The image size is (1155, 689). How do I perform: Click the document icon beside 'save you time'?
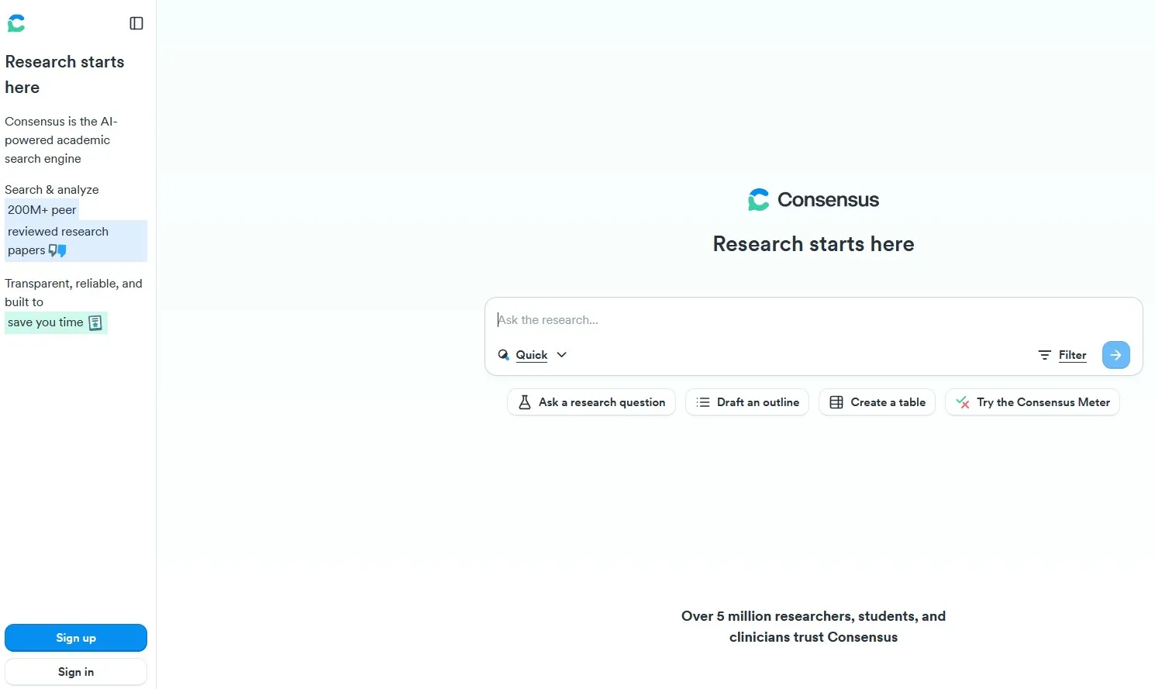click(x=95, y=322)
